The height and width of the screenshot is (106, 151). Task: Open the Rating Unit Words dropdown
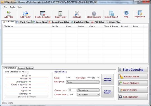82,82
